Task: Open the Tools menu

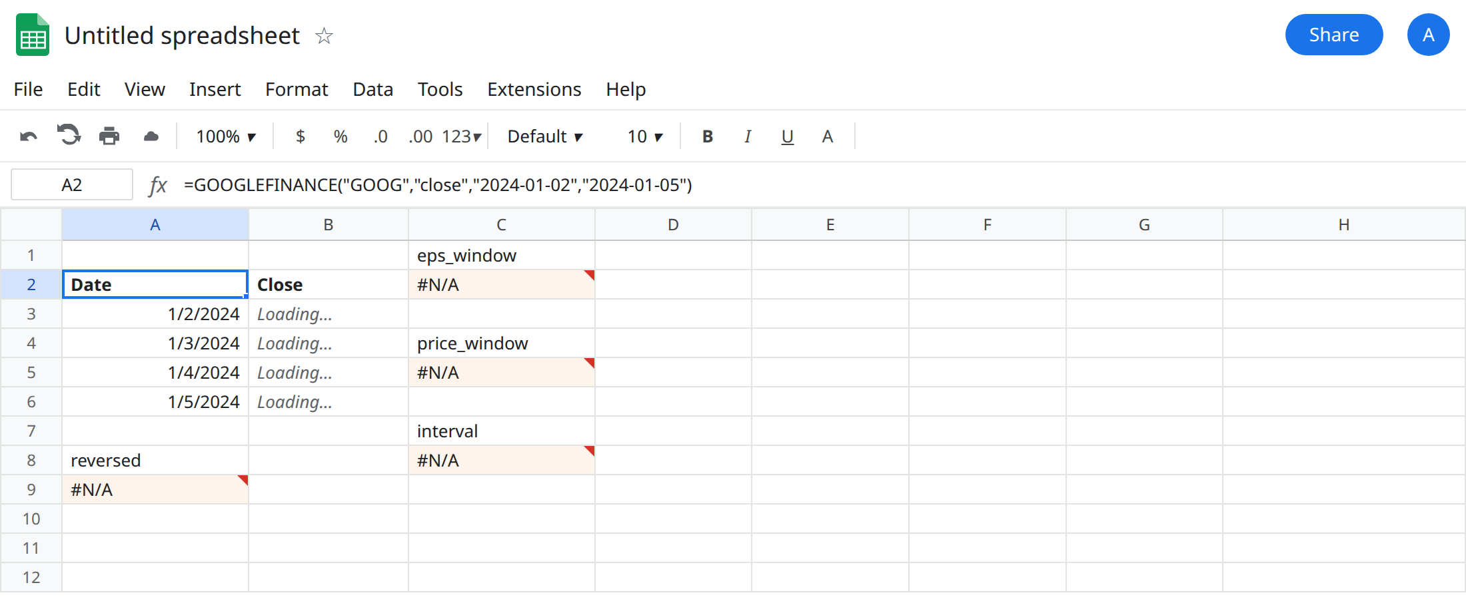Action: [x=440, y=89]
